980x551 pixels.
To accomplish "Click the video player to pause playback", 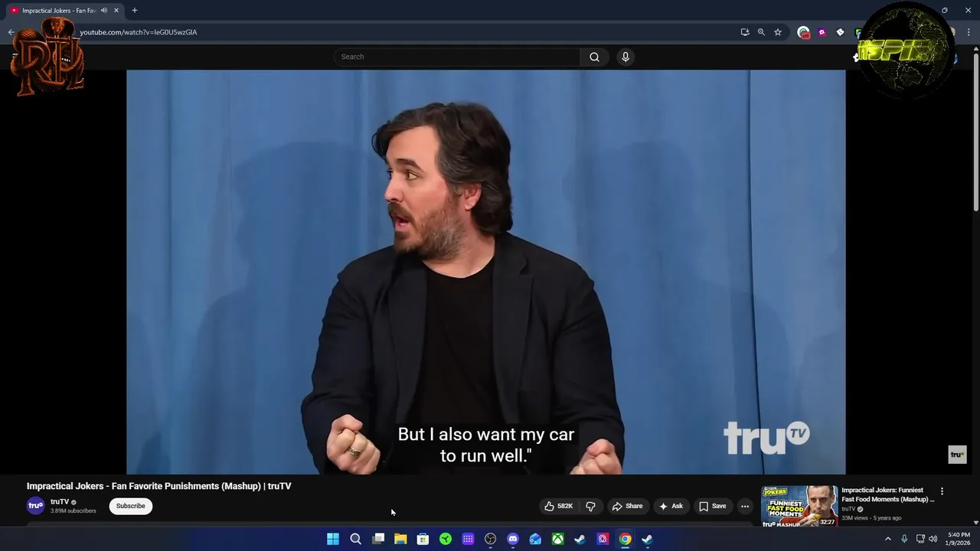I will point(486,272).
